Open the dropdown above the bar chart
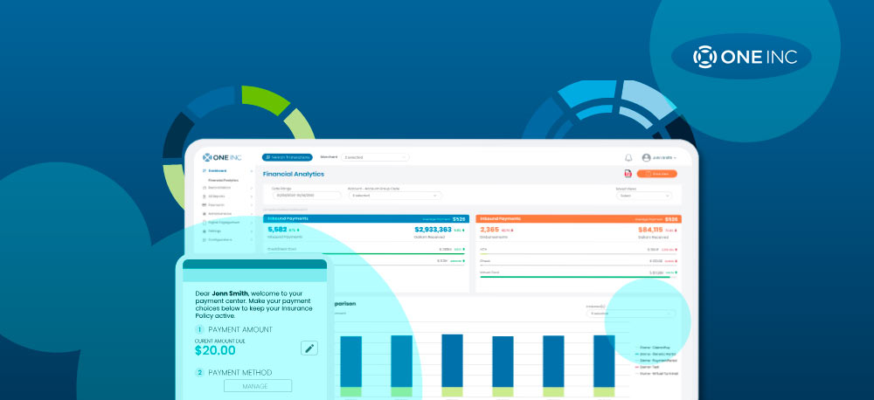Screen dimensions: 874x400 (x=630, y=314)
